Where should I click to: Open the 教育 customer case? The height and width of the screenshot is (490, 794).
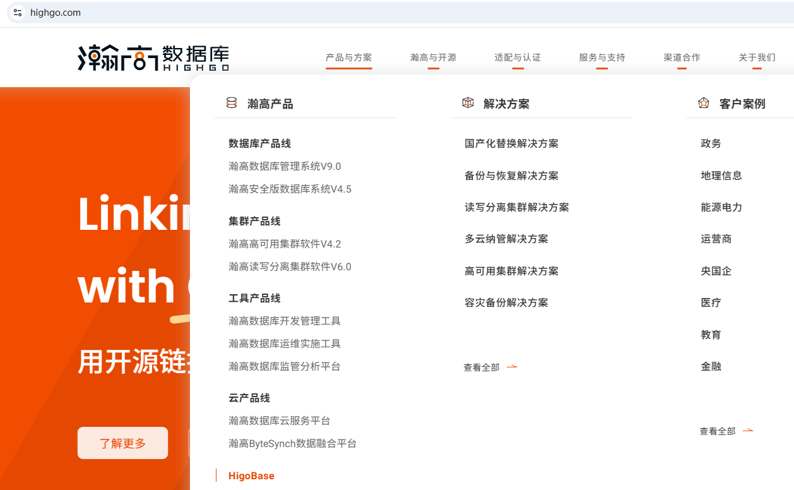tap(711, 335)
